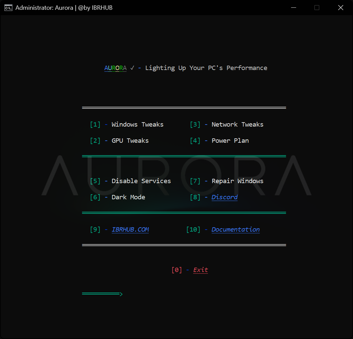Image resolution: width=353 pixels, height=339 pixels.
Task: Click the red Exit link
Action: [x=201, y=270]
